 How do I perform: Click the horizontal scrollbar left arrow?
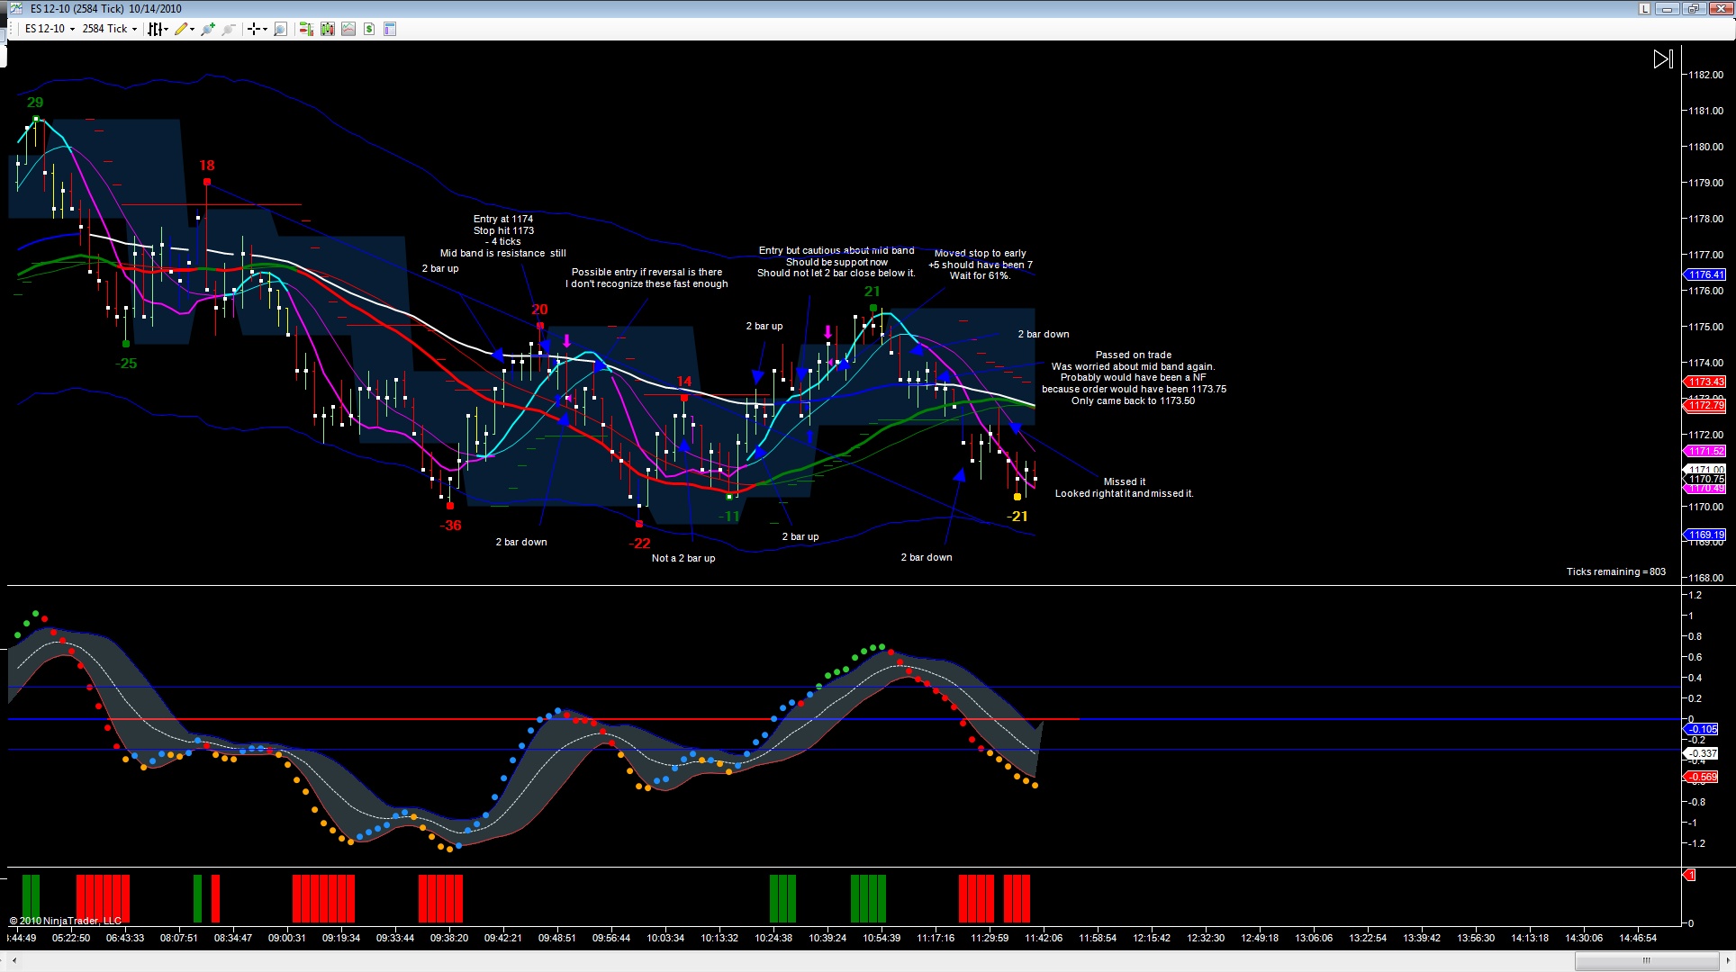point(14,961)
